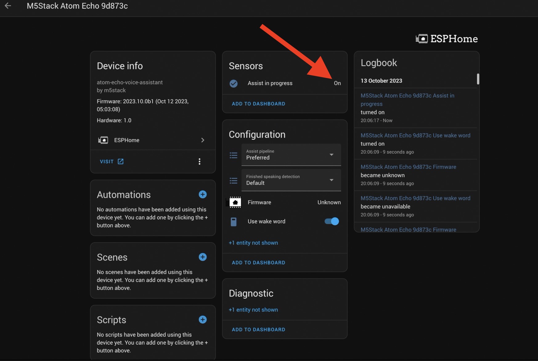Image resolution: width=538 pixels, height=361 pixels.
Task: Open the Use wake word became unavailable entry
Action: pyautogui.click(x=415, y=206)
